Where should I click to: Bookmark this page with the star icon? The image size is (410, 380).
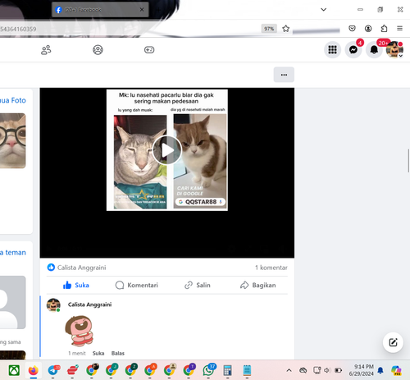point(286,29)
